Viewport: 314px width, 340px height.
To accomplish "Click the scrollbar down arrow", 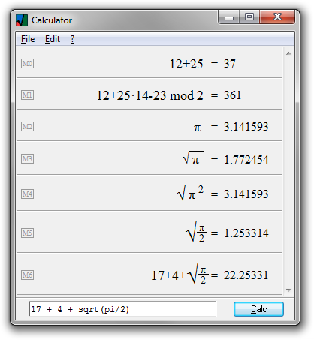I will [288, 290].
